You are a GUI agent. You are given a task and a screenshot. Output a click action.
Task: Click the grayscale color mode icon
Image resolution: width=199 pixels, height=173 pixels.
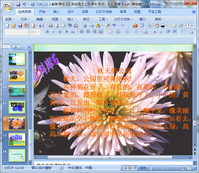(163, 25)
